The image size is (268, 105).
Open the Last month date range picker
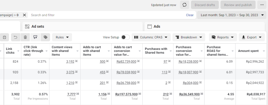pos(232,15)
